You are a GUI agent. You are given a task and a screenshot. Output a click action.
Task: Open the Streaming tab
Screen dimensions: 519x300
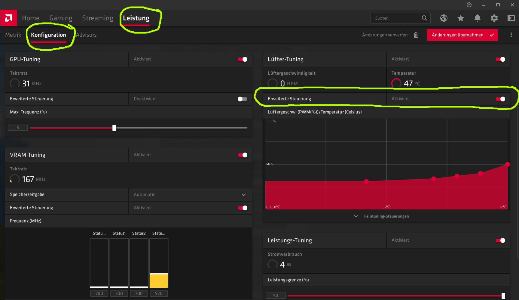98,18
